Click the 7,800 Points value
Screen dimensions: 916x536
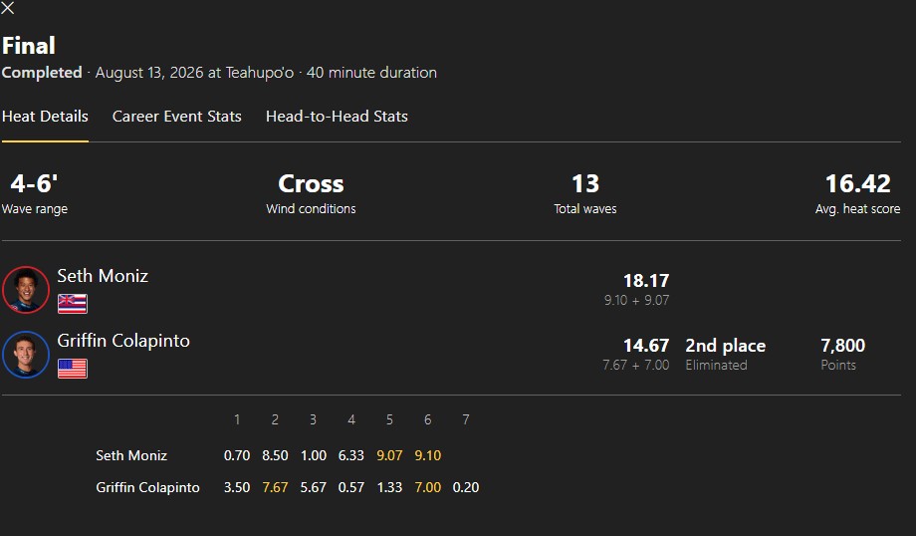point(843,346)
